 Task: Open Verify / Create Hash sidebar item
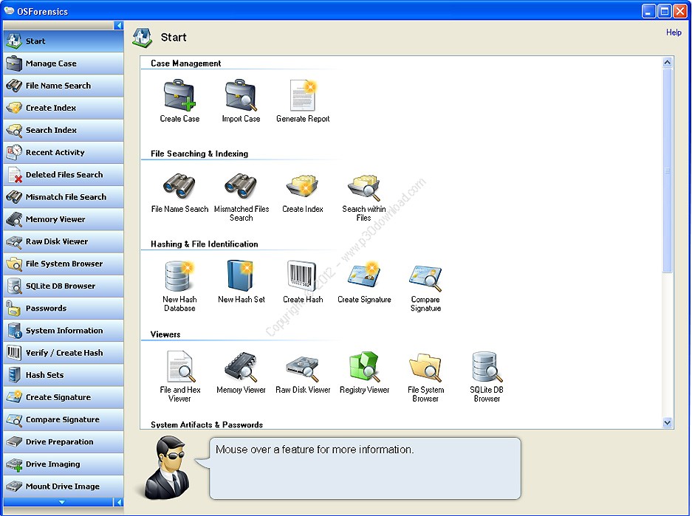pos(64,353)
